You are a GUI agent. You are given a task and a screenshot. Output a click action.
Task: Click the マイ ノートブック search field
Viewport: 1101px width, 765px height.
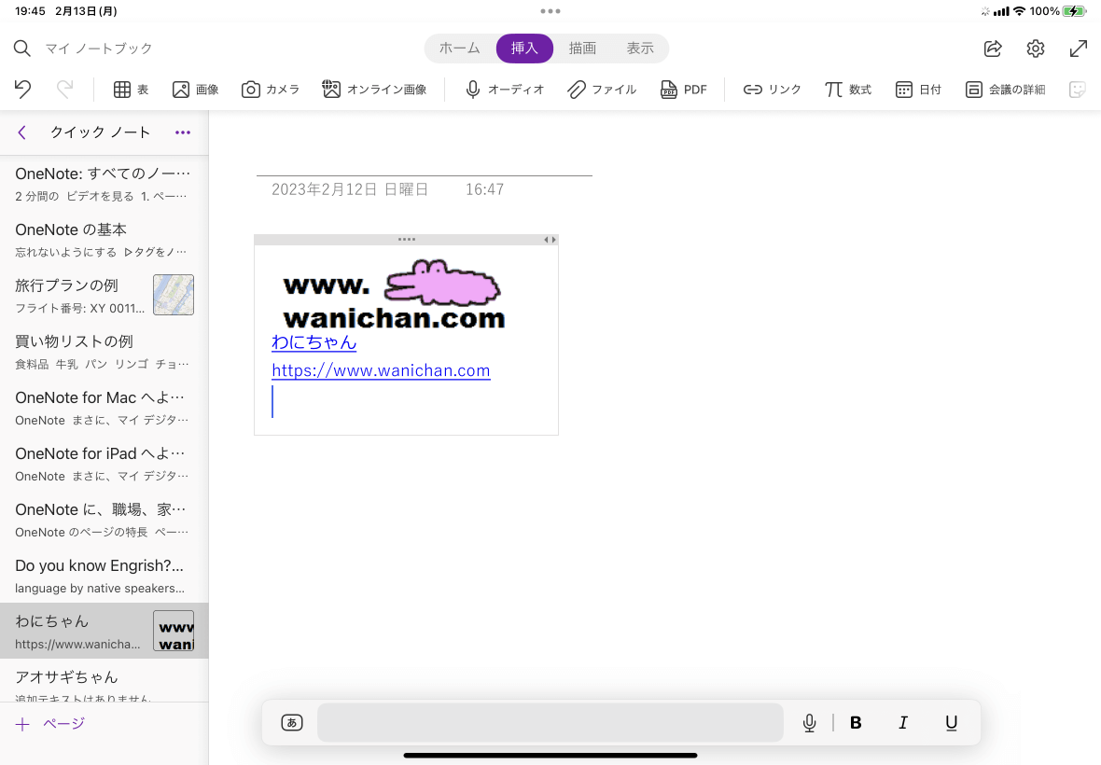tap(99, 49)
